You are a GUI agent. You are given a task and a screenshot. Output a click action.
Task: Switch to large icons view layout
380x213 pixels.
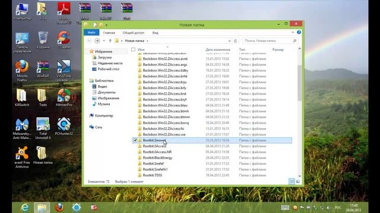point(298,182)
